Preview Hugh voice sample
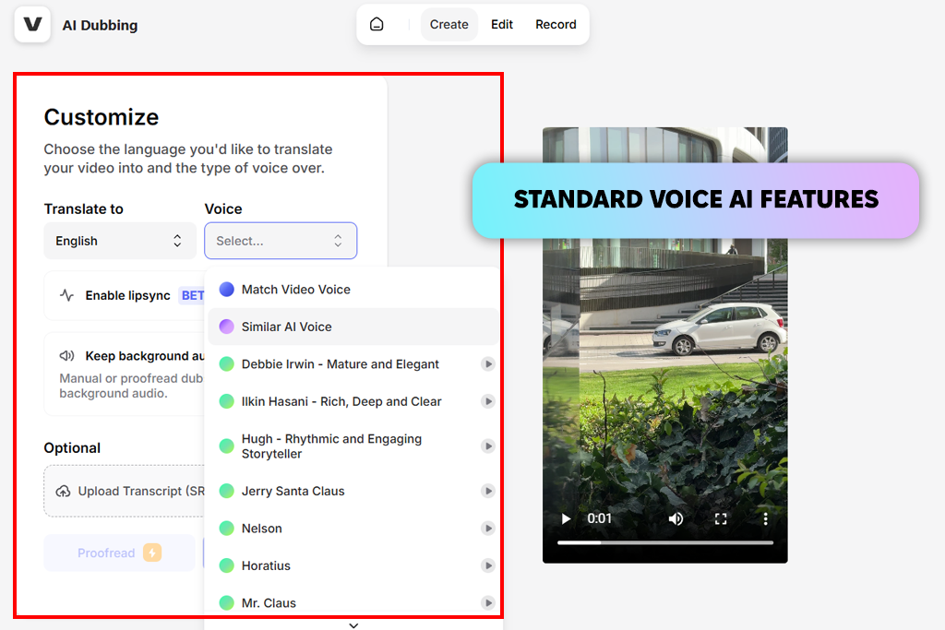The width and height of the screenshot is (945, 630). coord(488,446)
